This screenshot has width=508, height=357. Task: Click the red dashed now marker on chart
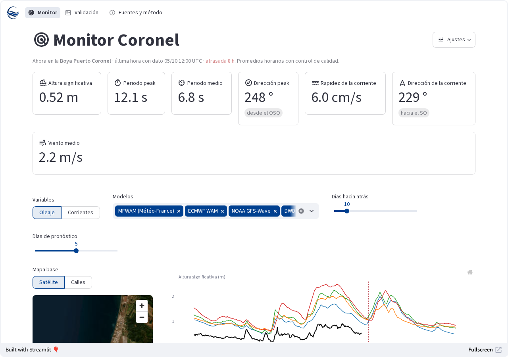[369, 312]
